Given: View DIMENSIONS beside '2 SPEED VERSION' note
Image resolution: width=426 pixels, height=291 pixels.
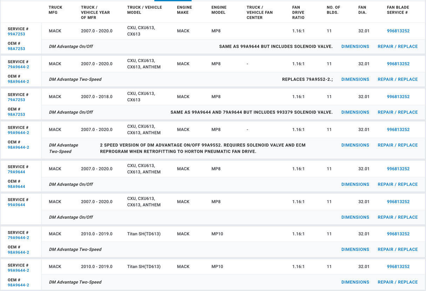Looking at the screenshot, I should coord(355,145).
